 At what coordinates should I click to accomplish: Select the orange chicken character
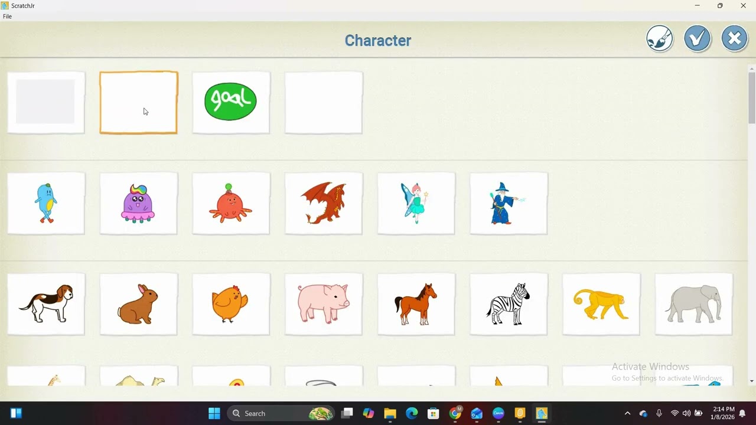(231, 303)
